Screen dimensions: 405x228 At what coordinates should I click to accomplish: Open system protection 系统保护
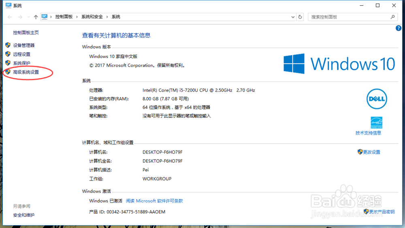point(22,63)
